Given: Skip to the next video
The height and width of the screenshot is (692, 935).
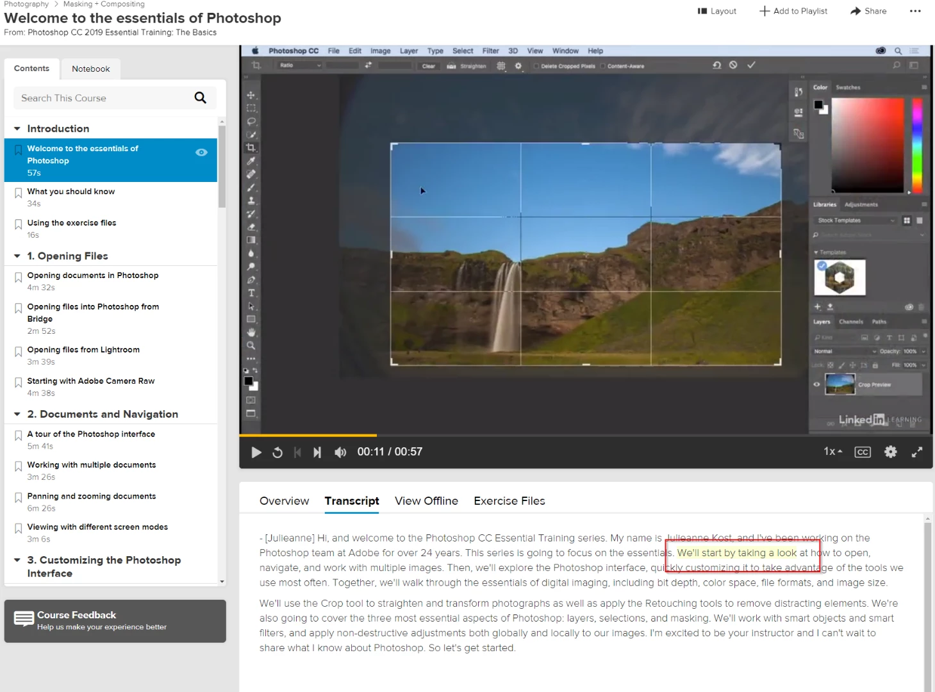Looking at the screenshot, I should tap(317, 452).
